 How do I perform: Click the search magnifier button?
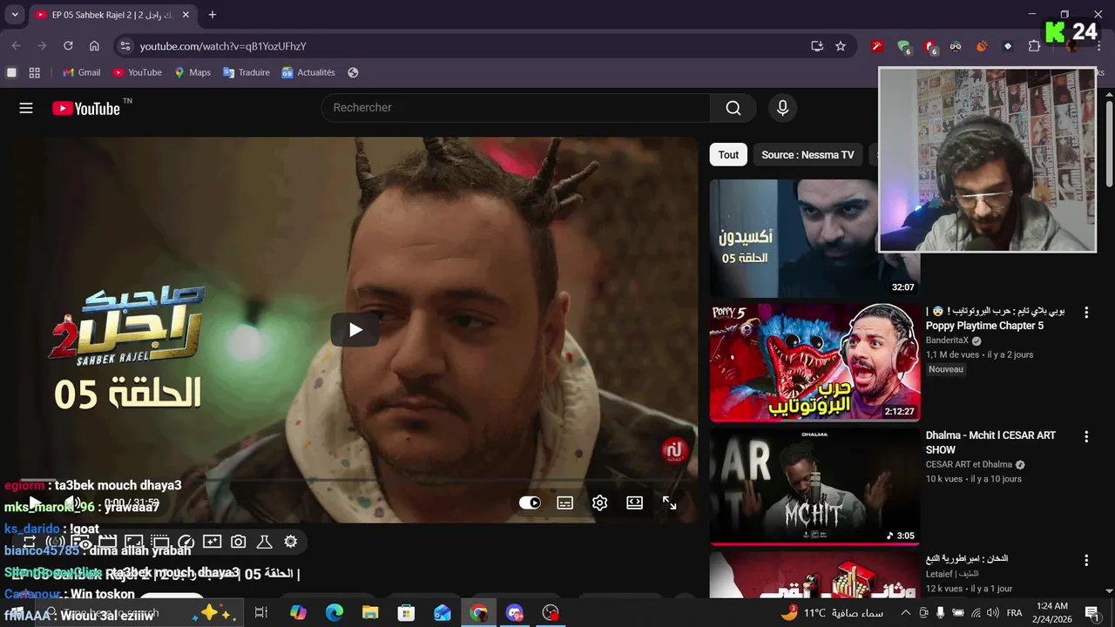coord(733,108)
